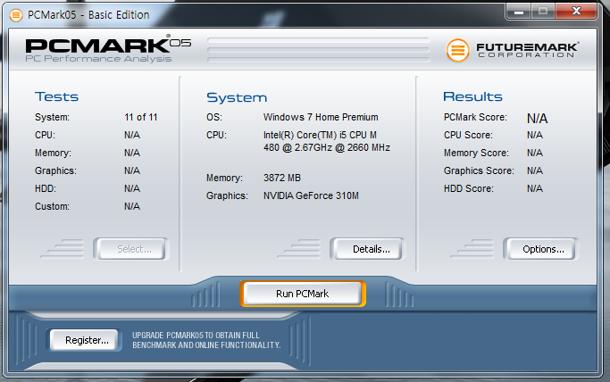Click the PCMark05 title bar app icon
This screenshot has width=610, height=382.
(x=16, y=15)
